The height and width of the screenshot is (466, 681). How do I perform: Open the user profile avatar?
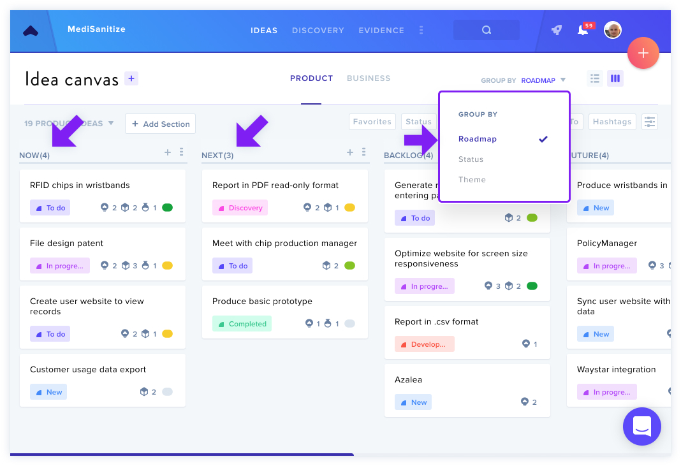(612, 30)
